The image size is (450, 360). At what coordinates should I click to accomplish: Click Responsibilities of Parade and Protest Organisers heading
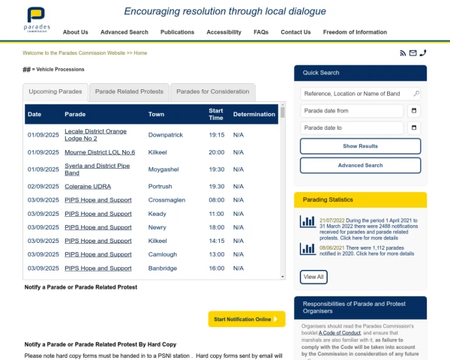361,307
